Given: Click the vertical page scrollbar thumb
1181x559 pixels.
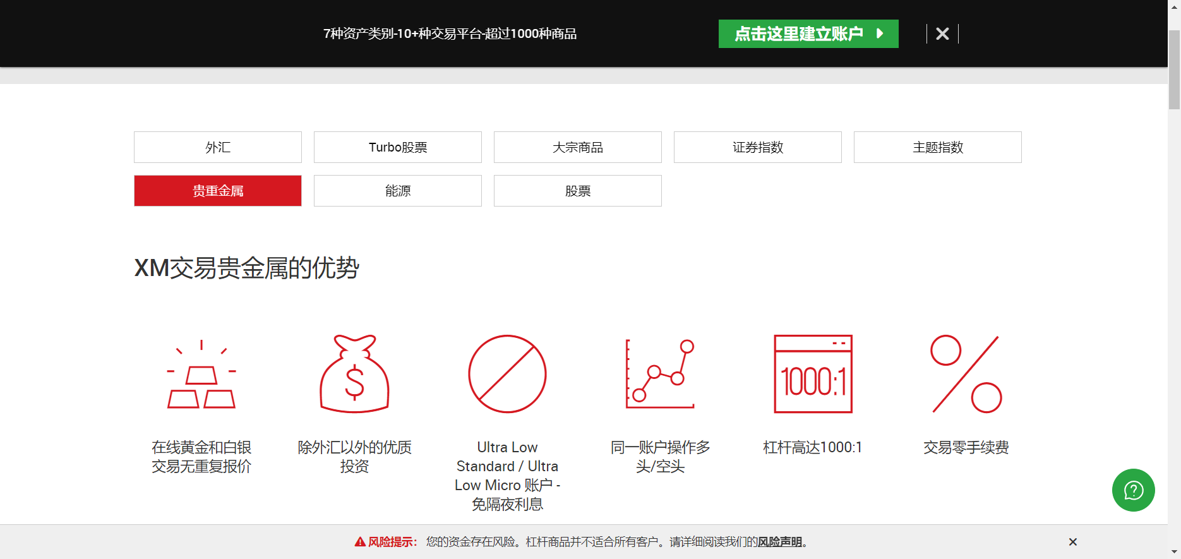Looking at the screenshot, I should coord(1174,69).
